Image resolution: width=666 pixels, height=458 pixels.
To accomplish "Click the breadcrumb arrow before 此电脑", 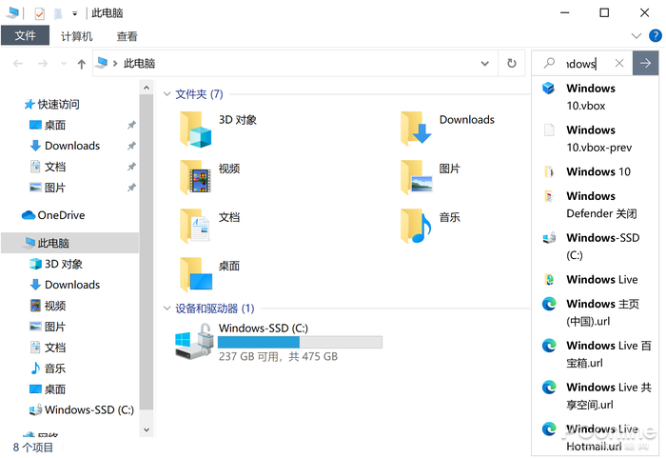I will pos(115,64).
